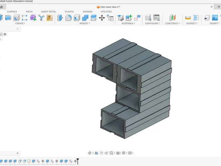Screen dimensions: 221x166
Task: Open the Change Parameters table icon
Action: click(x=110, y=18)
